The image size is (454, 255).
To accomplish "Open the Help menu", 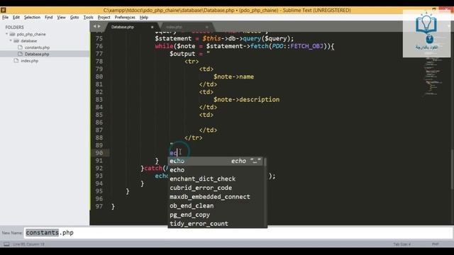I will click(144, 17).
